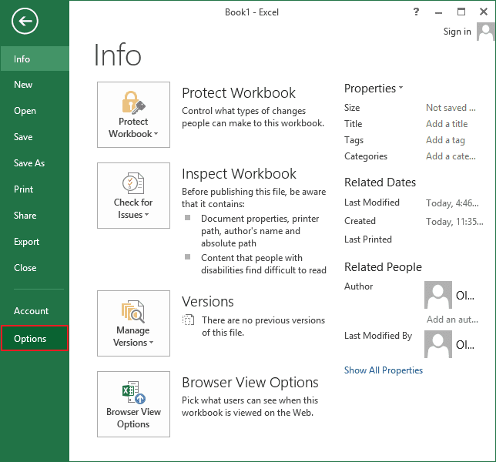496x462 pixels.
Task: Click the Protect Workbook lock icon
Action: (133, 102)
